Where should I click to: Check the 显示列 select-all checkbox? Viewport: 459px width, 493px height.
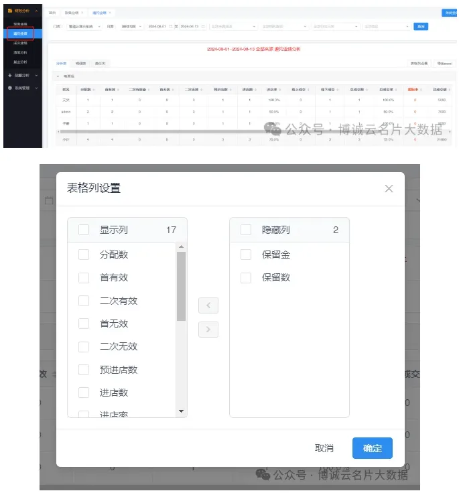[x=84, y=230]
